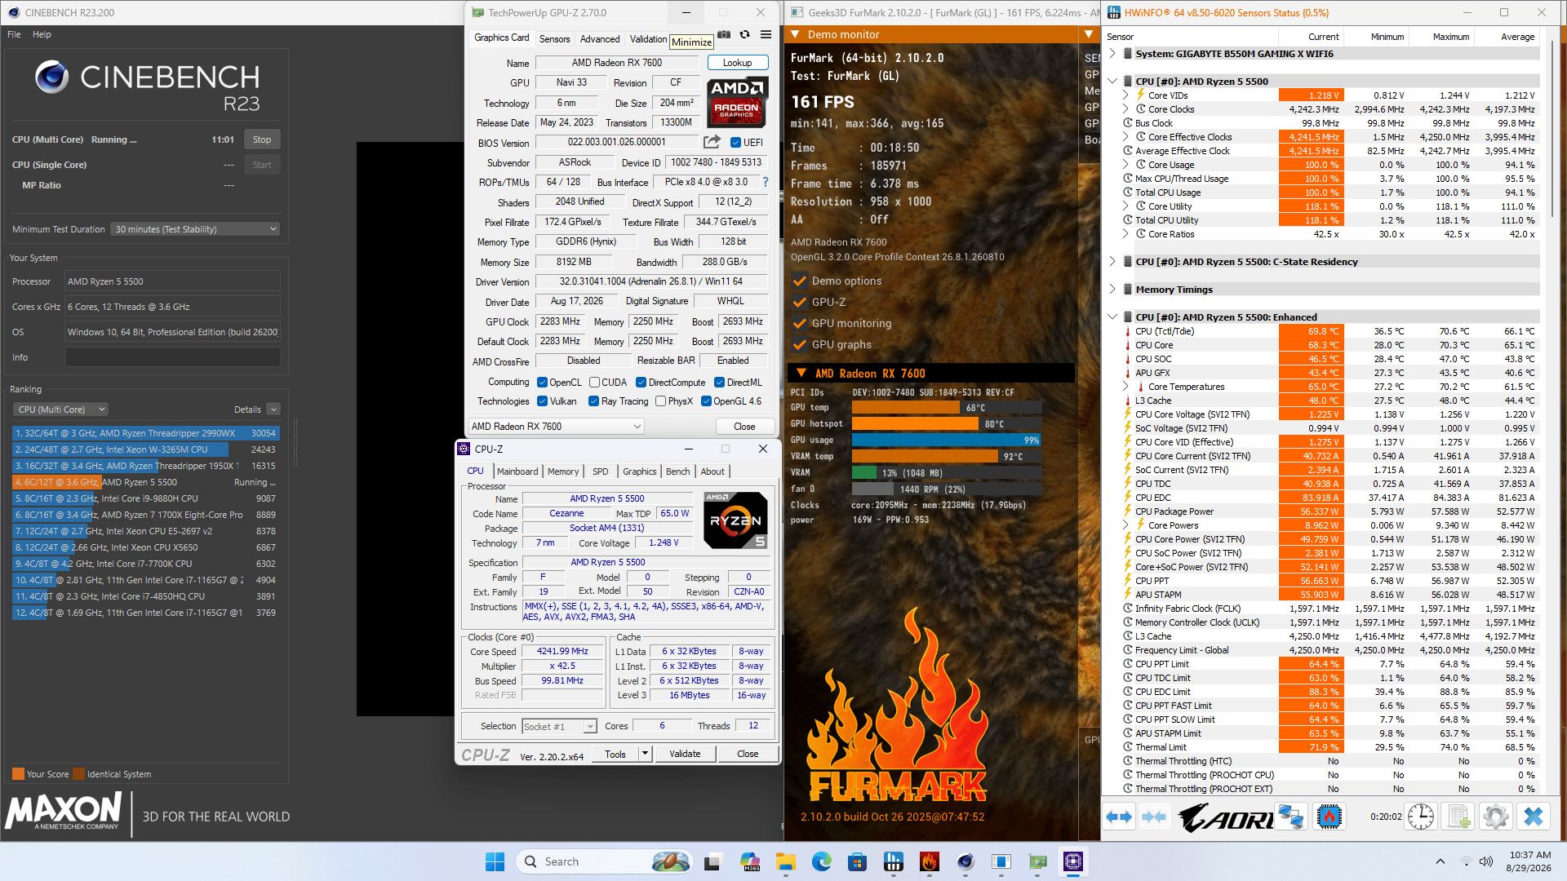Click the GPU-Z screenshot camera icon
This screenshot has height=881, width=1567.
pos(724,35)
